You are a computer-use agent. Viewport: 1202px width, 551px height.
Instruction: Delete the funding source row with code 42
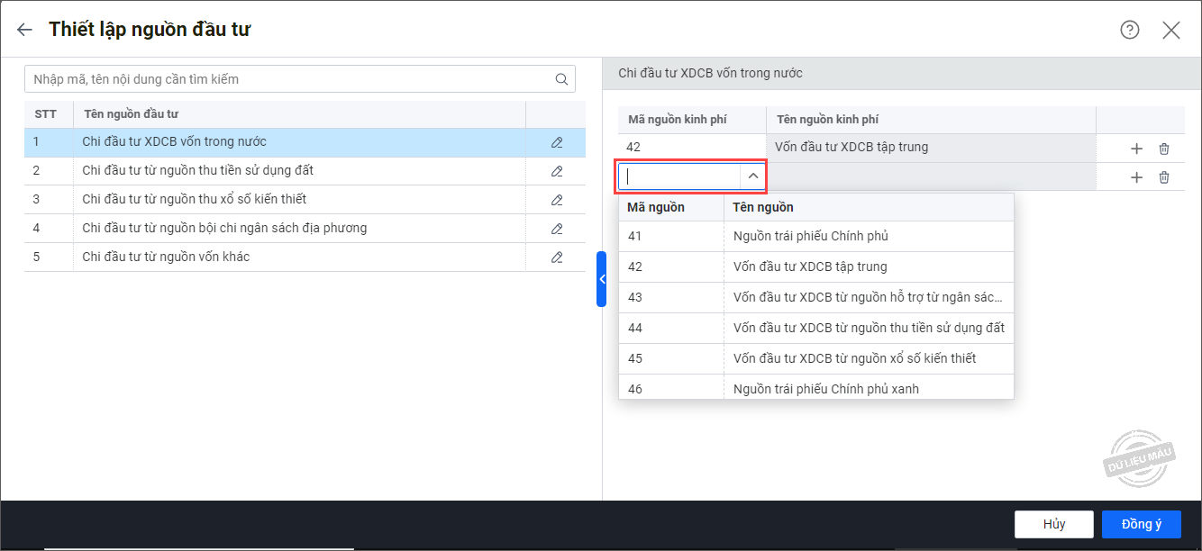pos(1163,149)
